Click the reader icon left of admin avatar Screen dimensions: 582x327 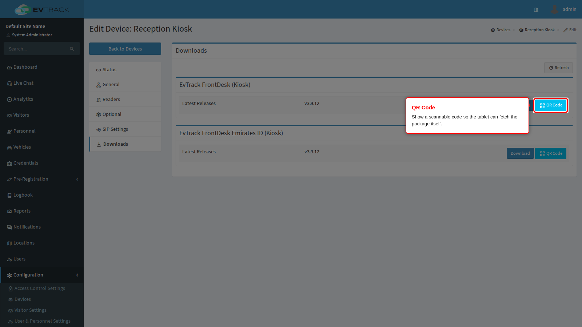click(536, 10)
